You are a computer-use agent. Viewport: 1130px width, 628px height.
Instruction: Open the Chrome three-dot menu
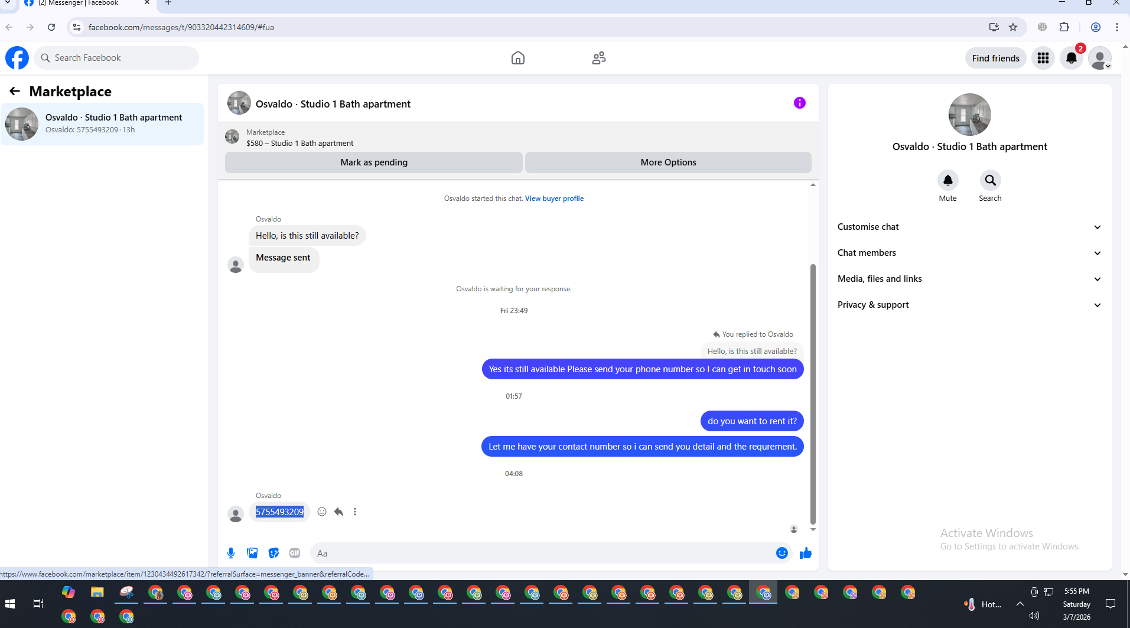[x=1116, y=27]
